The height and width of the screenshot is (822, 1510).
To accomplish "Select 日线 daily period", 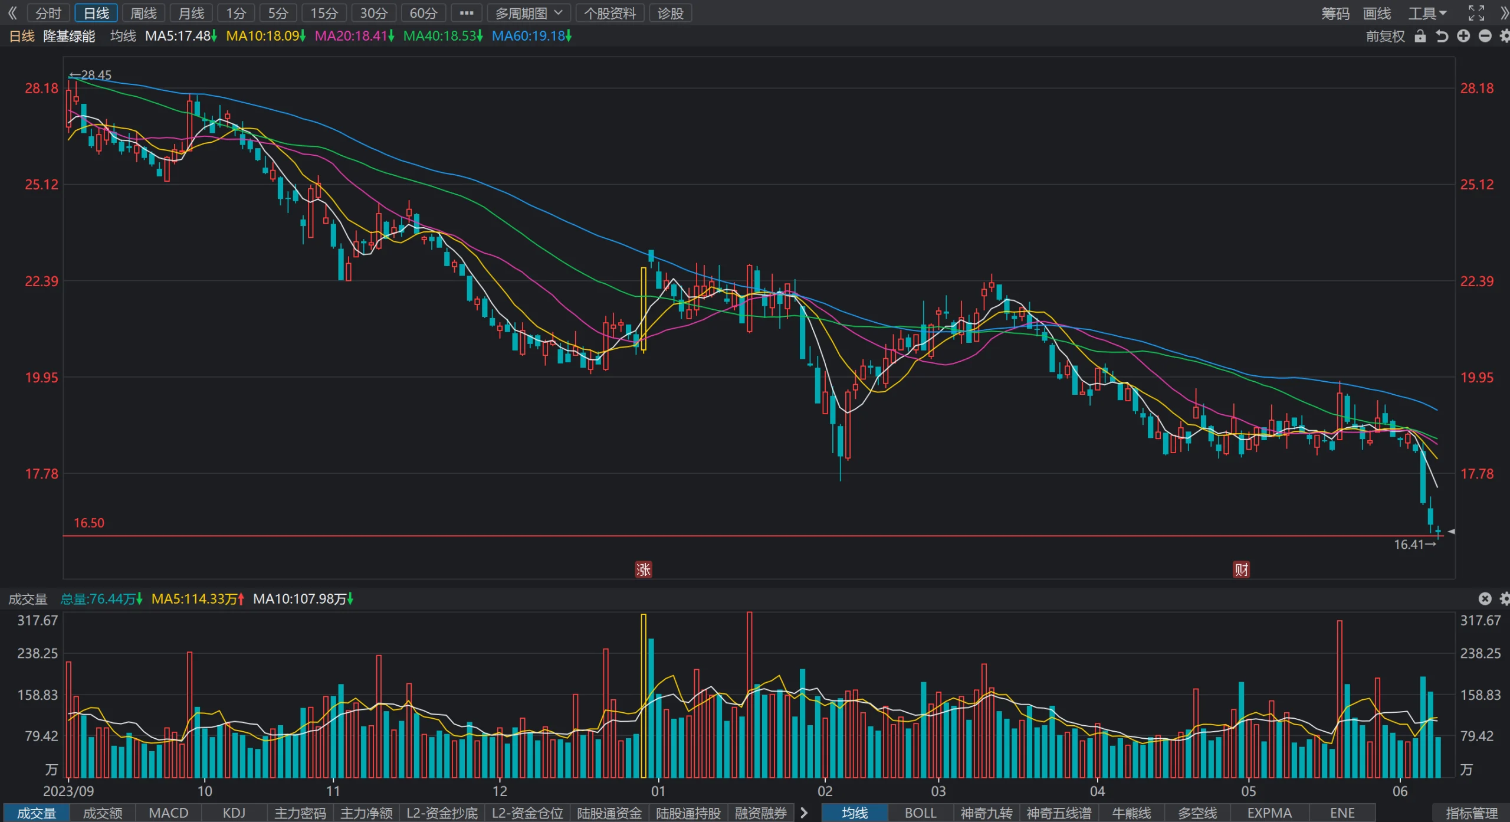I will (96, 13).
